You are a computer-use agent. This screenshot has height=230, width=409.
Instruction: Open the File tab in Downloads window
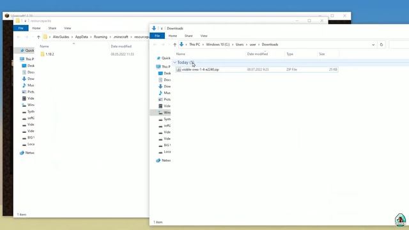point(157,36)
